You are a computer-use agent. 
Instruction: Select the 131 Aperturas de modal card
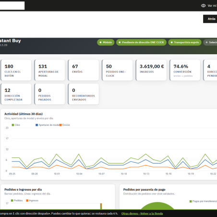49,70
